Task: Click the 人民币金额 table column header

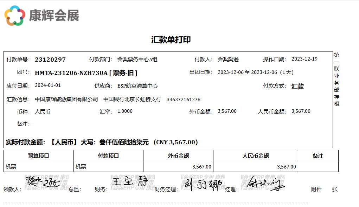Action: pos(256,156)
